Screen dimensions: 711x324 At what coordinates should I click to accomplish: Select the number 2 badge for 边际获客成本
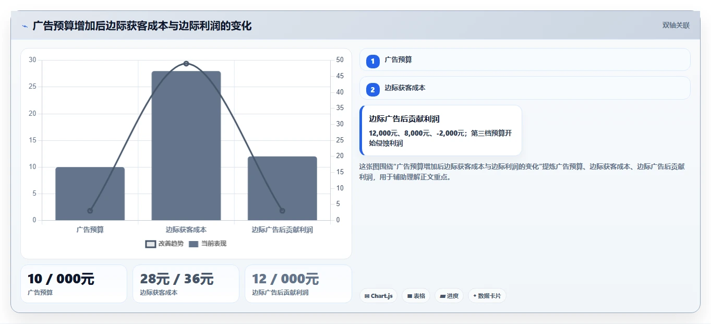click(372, 90)
